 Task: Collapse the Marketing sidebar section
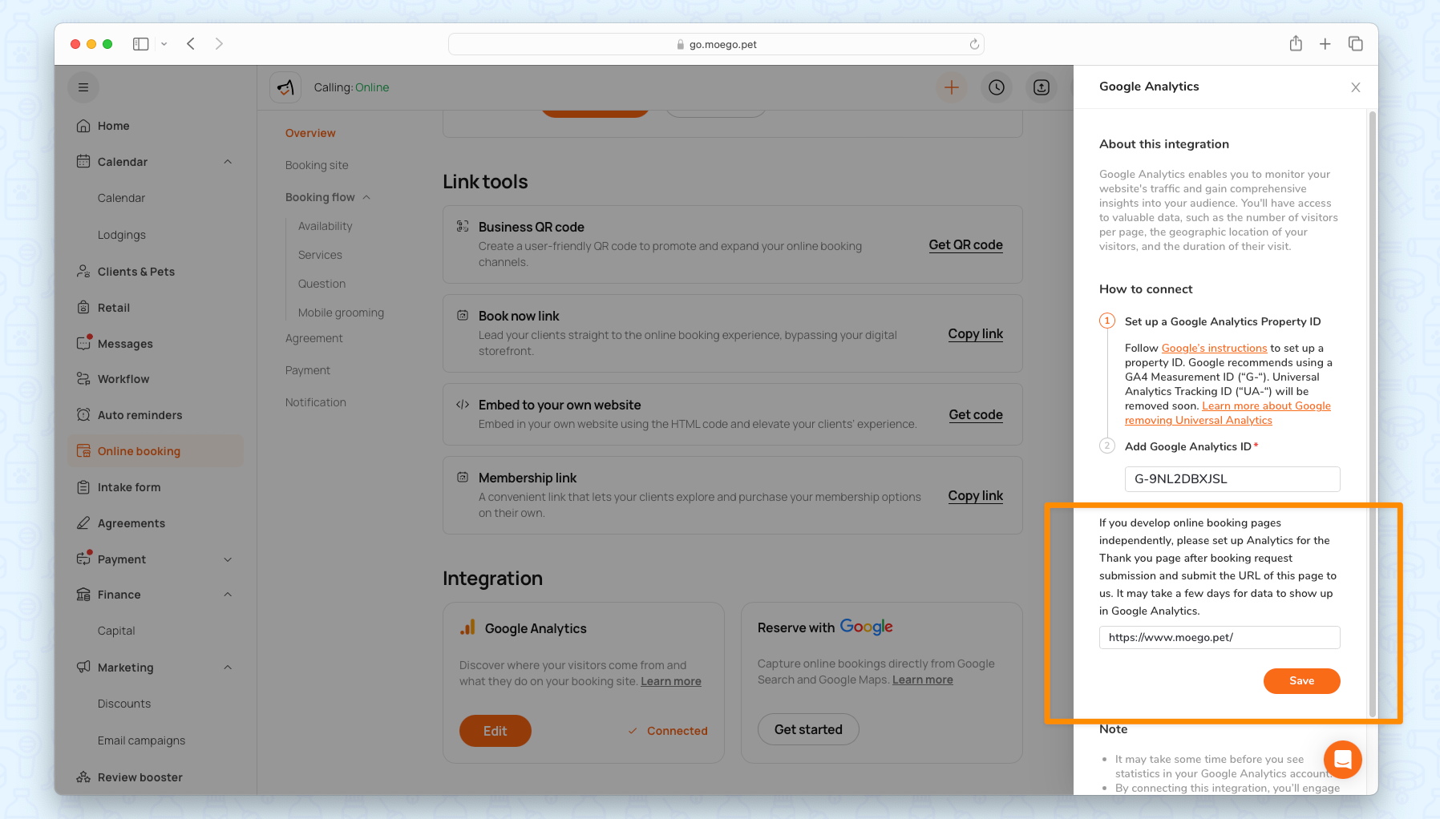(x=228, y=668)
